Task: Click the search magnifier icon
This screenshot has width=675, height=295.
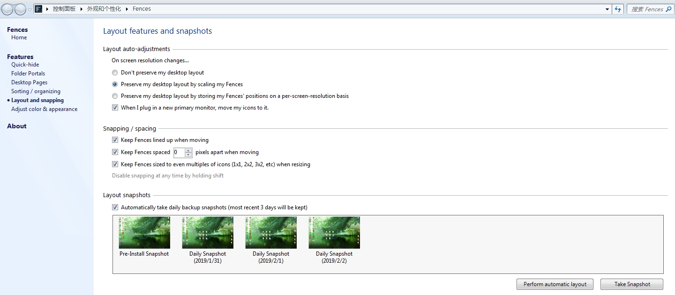Action: tap(668, 9)
